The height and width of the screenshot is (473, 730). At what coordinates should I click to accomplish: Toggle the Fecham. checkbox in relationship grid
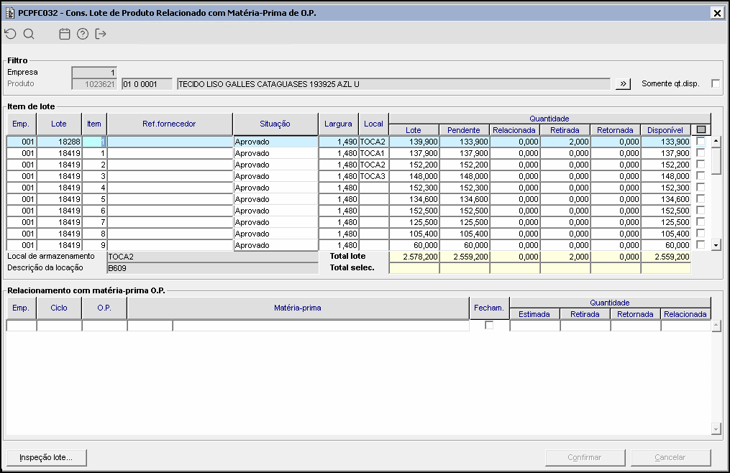[x=489, y=326]
